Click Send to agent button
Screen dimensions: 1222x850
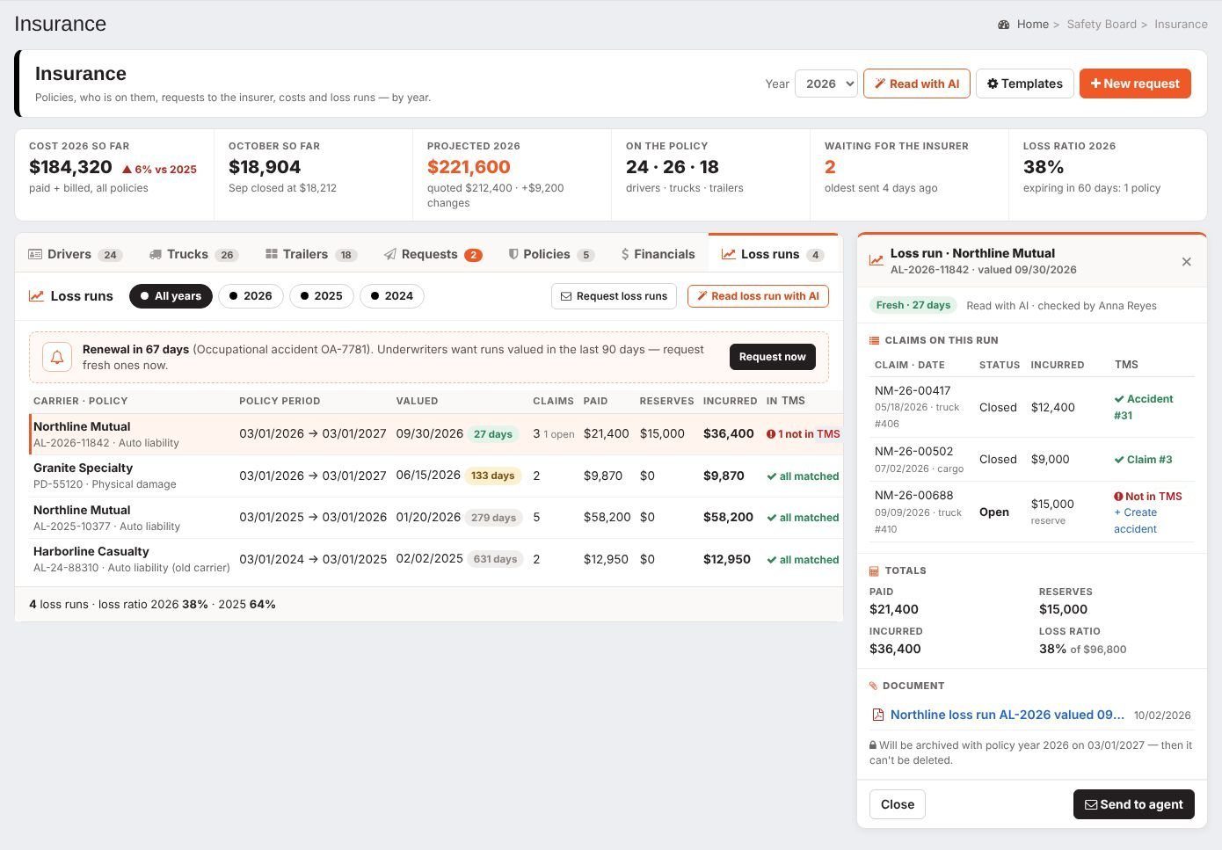click(x=1133, y=804)
